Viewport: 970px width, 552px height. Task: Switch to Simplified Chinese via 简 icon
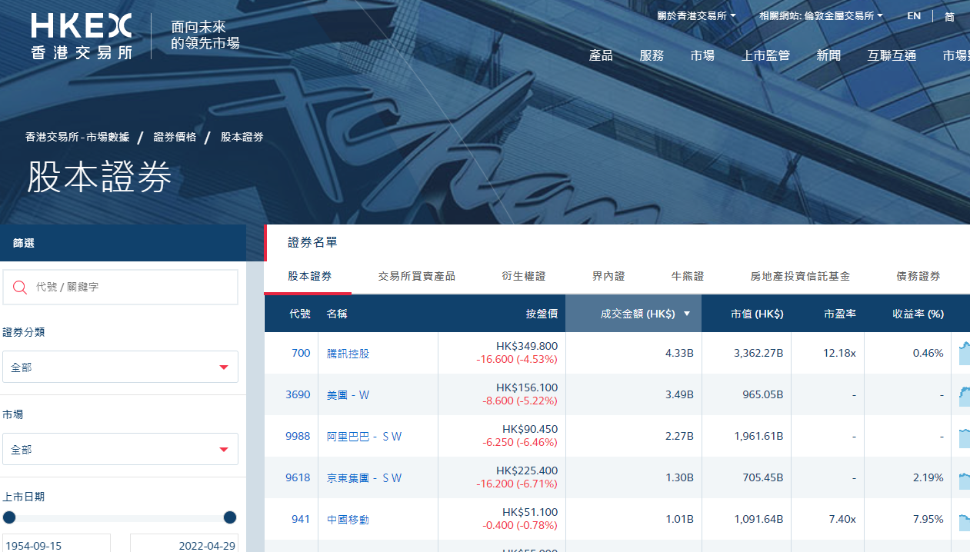(x=949, y=17)
